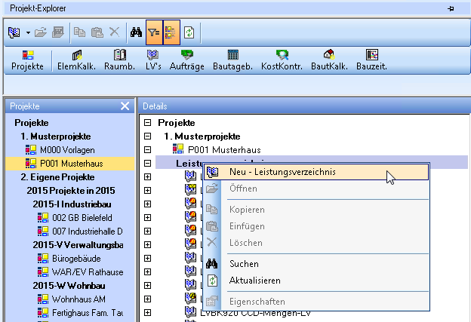
Task: Select Suchen in the context menu
Action: point(243,264)
